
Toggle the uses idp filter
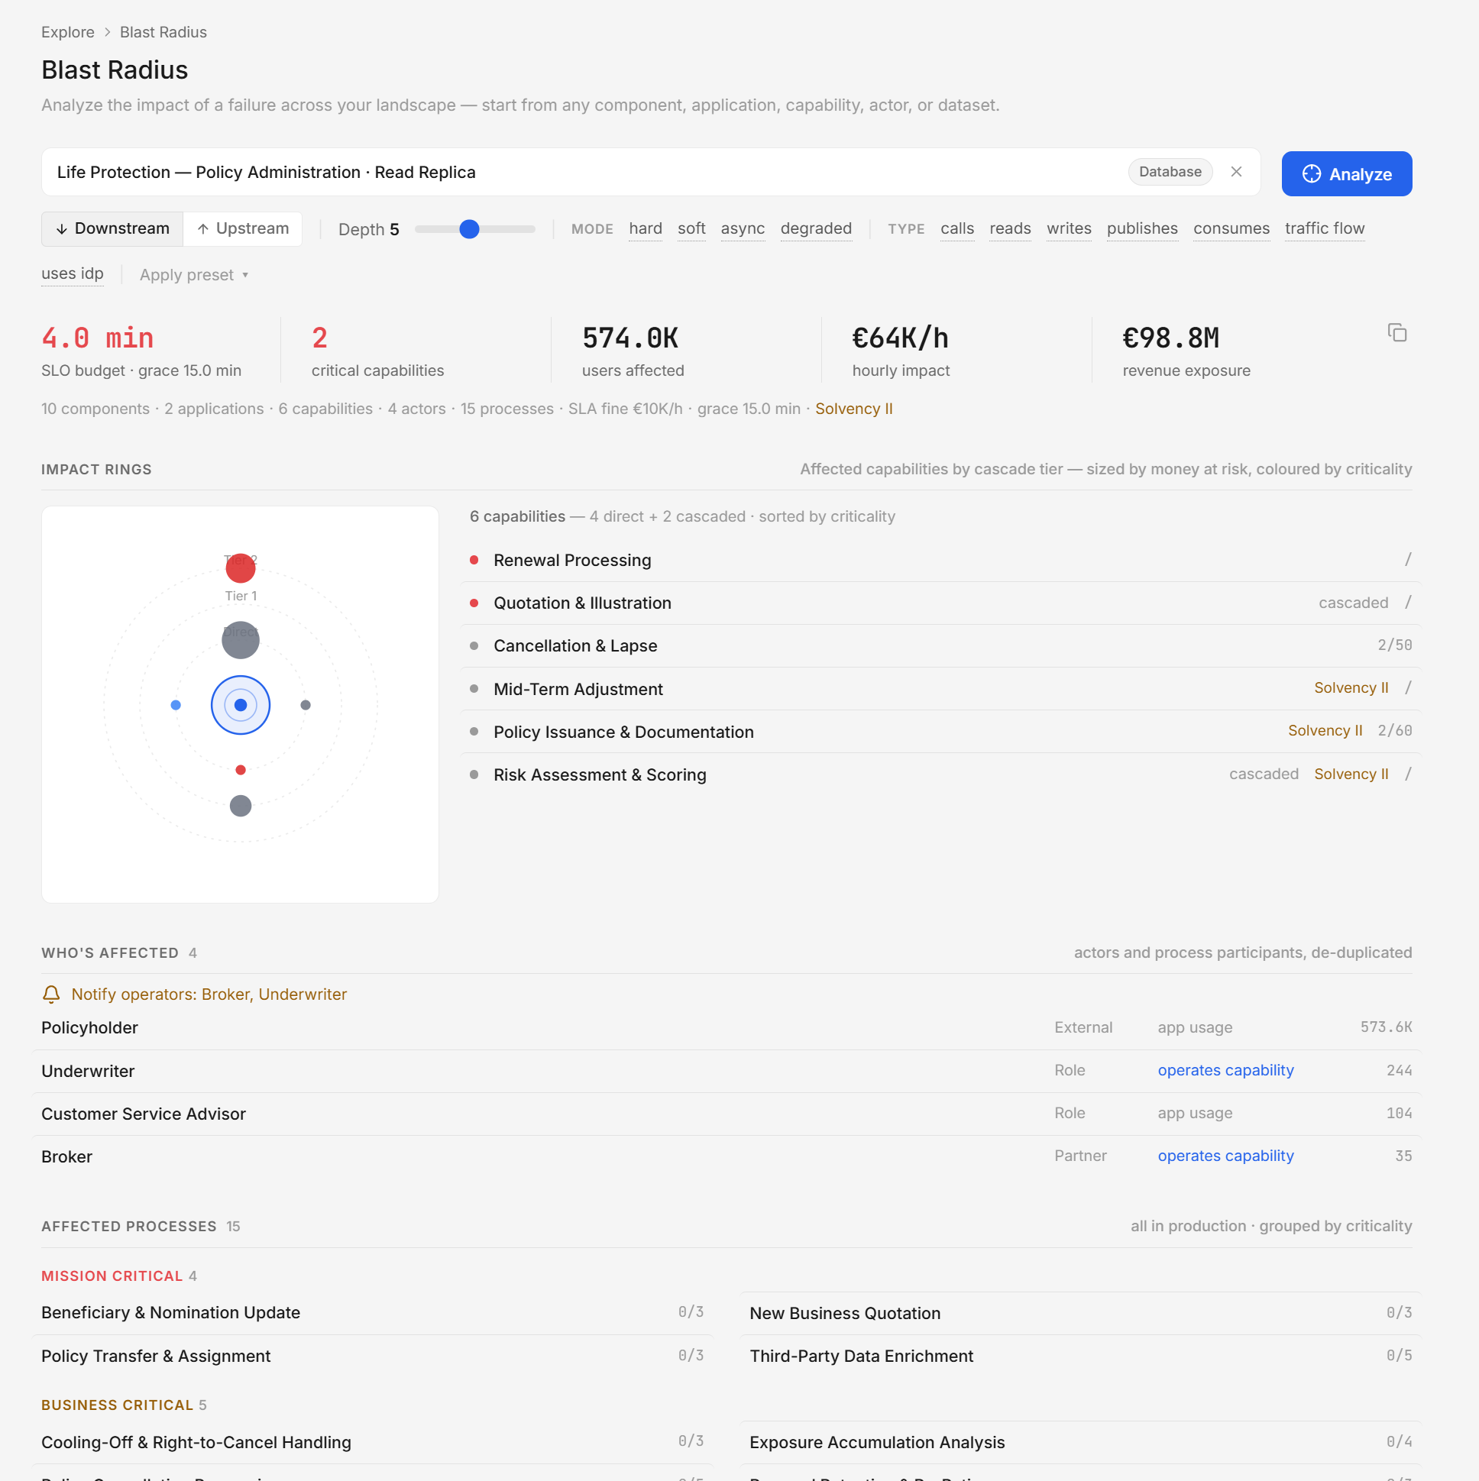(72, 273)
